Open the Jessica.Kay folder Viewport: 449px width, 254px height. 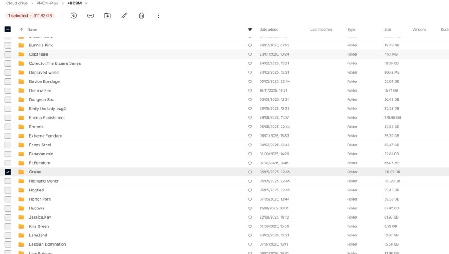(39, 217)
